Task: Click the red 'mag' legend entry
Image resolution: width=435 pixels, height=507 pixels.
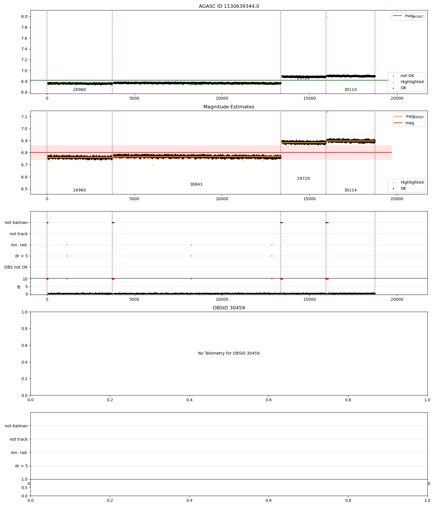Action: [404, 123]
